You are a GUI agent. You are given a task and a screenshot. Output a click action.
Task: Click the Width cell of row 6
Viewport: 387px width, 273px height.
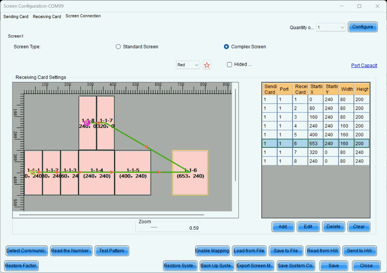(x=347, y=144)
